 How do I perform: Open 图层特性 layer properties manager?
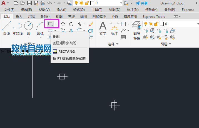137,31
